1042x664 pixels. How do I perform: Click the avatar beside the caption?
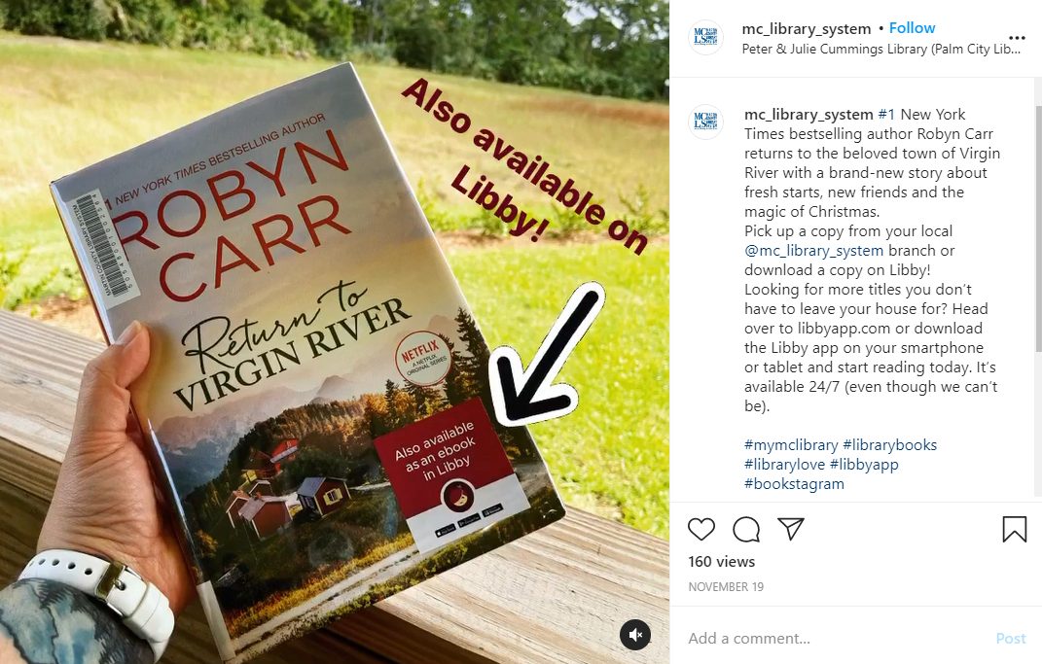(x=705, y=122)
